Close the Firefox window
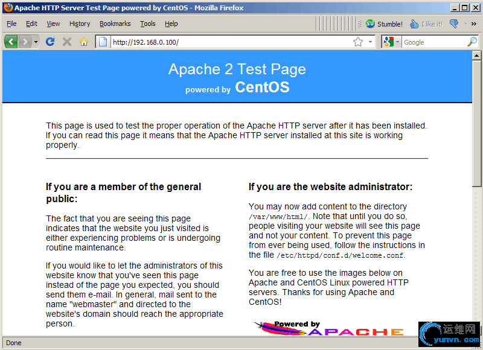Viewport: 483px width, 350px height. point(476,8)
